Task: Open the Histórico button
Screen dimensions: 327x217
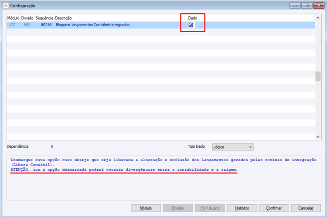Action: [x=242, y=208]
